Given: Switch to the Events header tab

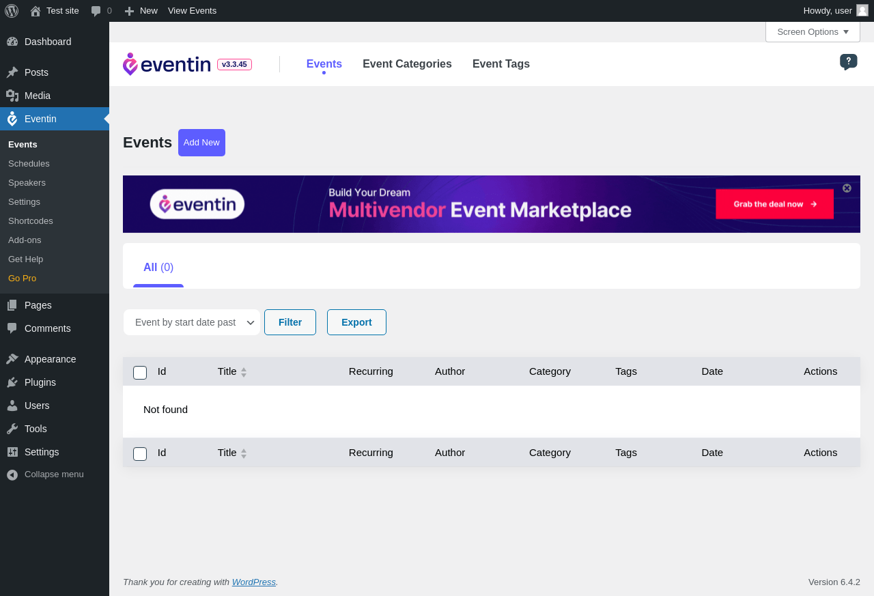Looking at the screenshot, I should click(324, 63).
